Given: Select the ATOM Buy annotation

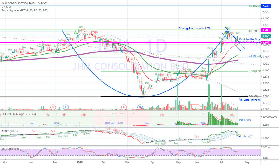Looking at the screenshot, I should click(x=245, y=136).
